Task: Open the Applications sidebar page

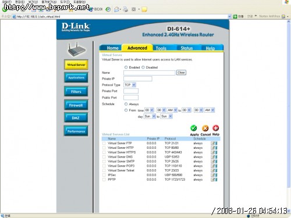Action: [76, 77]
